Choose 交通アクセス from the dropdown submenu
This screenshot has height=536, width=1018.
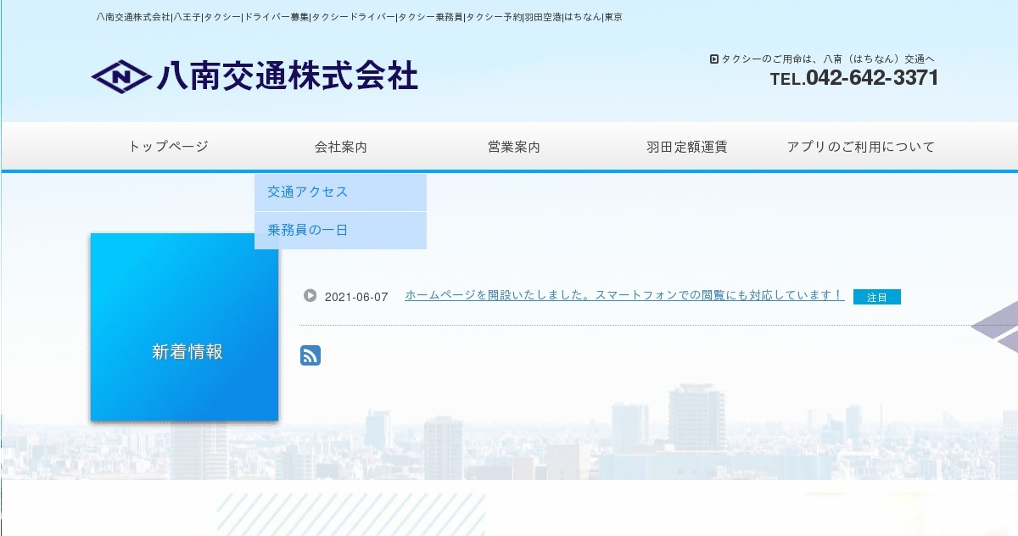click(340, 193)
